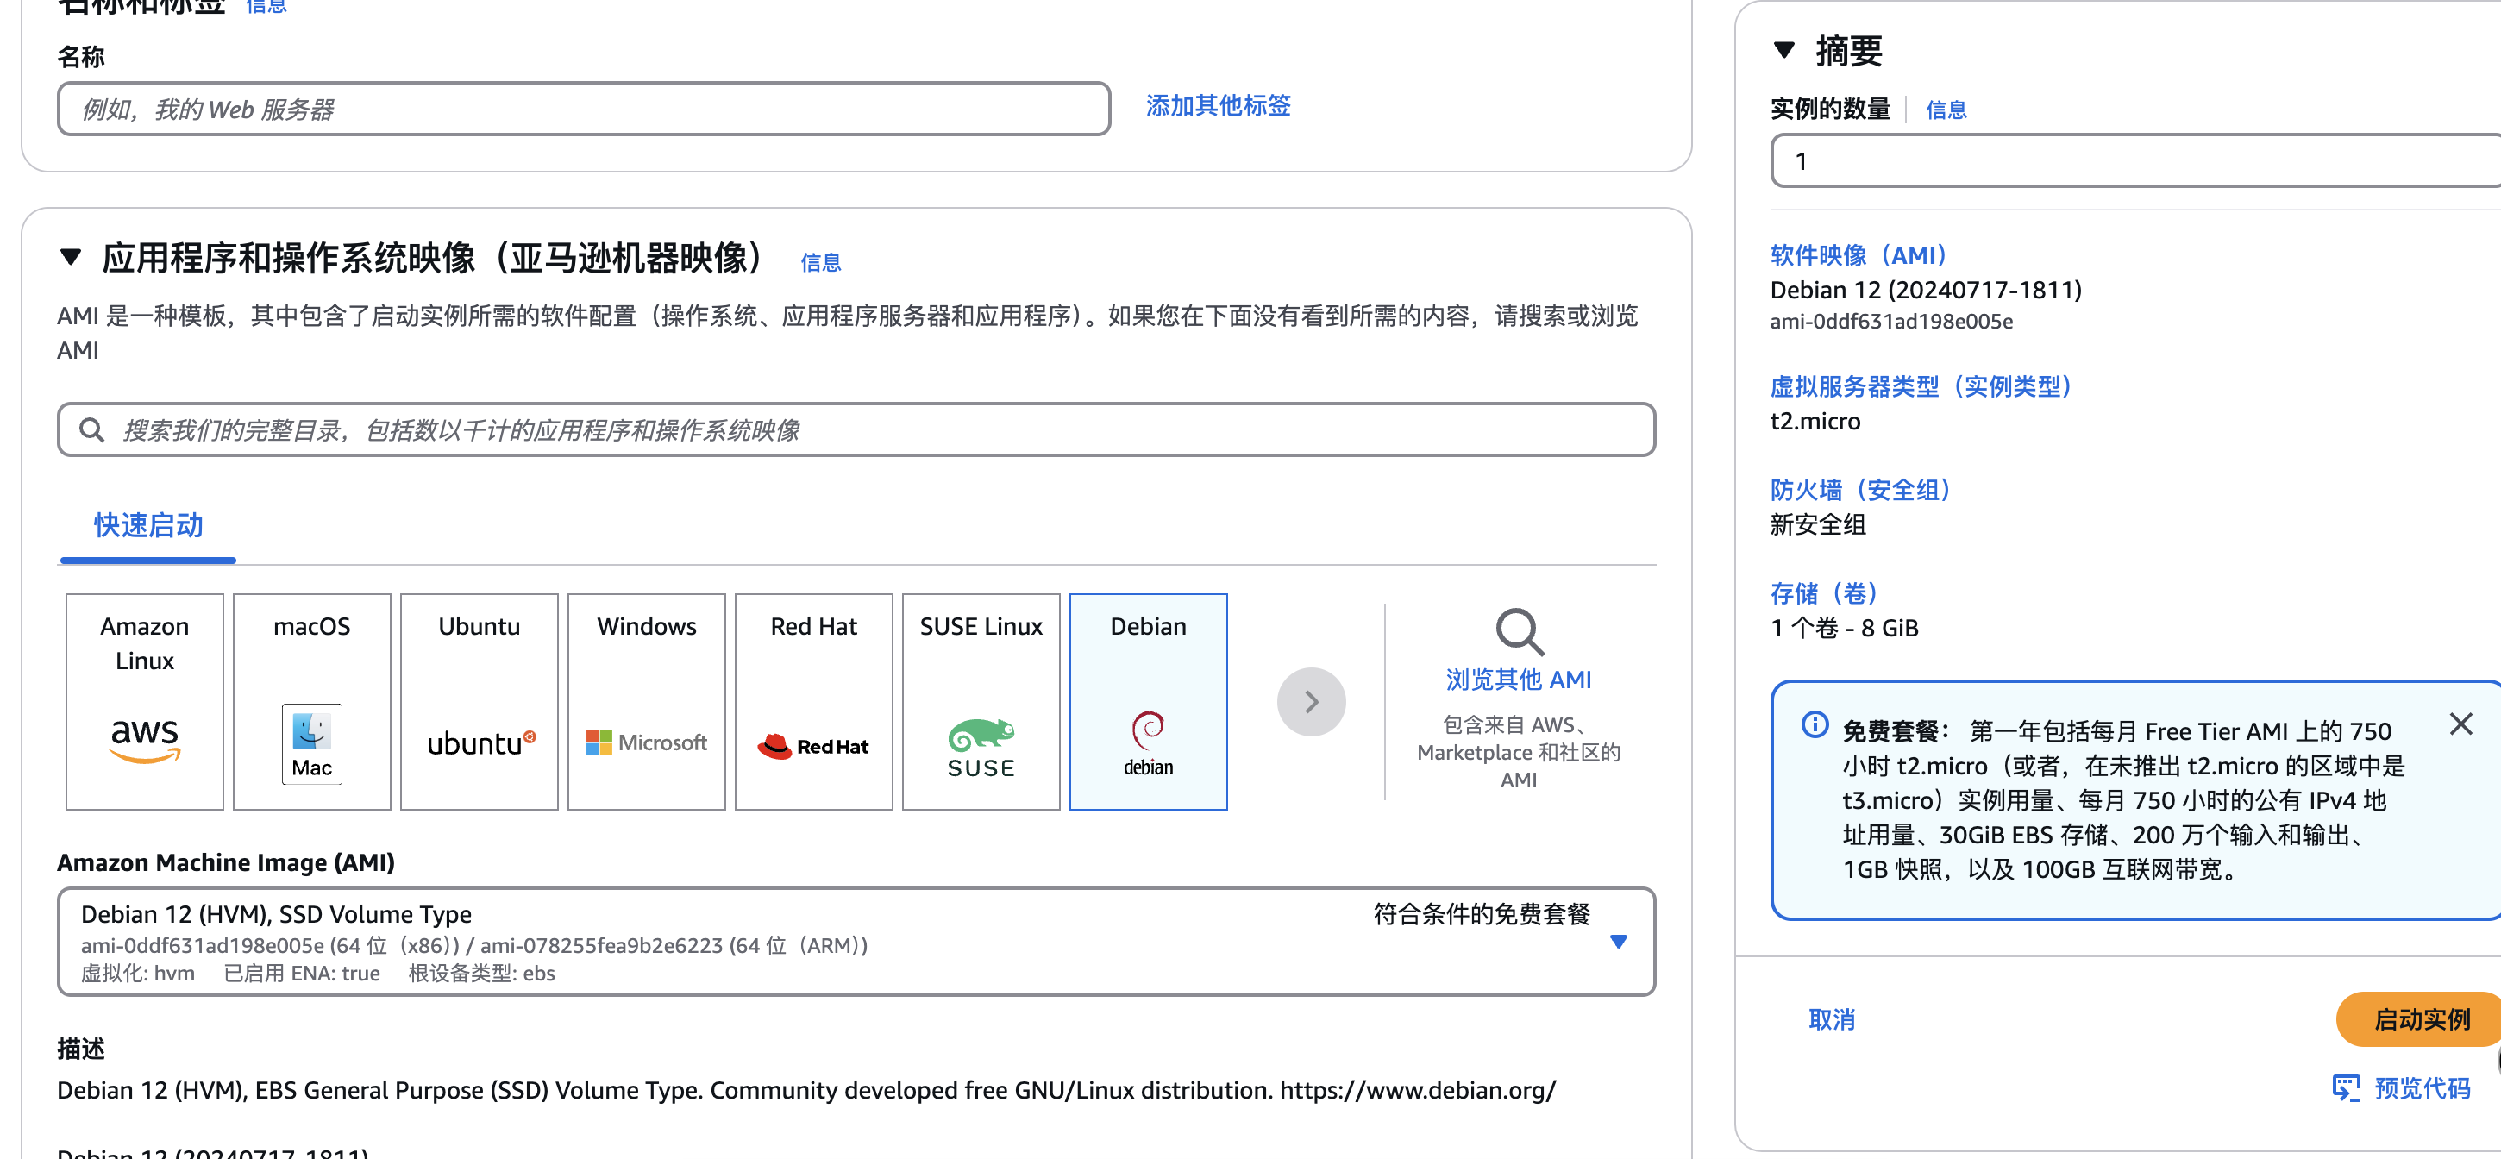Open 信息 link beside AMI section heading
The width and height of the screenshot is (2501, 1159).
pyautogui.click(x=820, y=262)
